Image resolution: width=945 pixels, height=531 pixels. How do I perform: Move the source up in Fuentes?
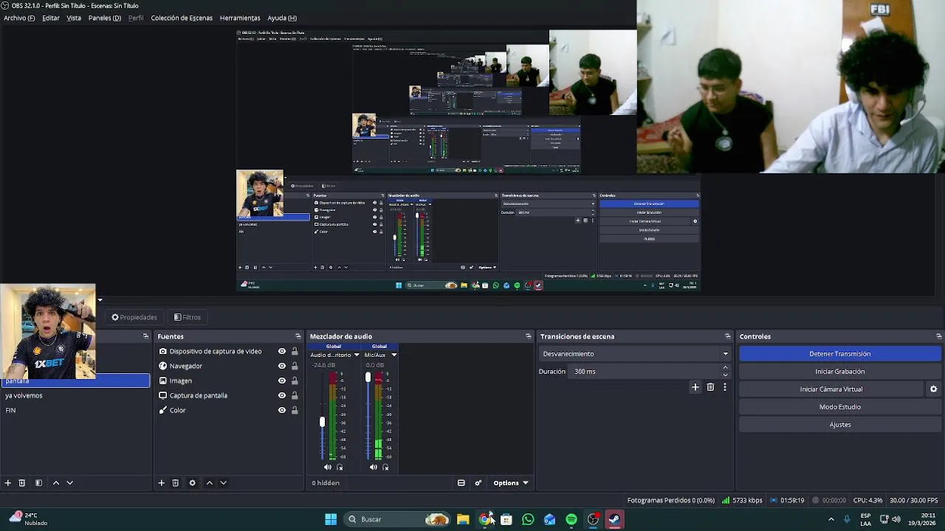coord(209,482)
